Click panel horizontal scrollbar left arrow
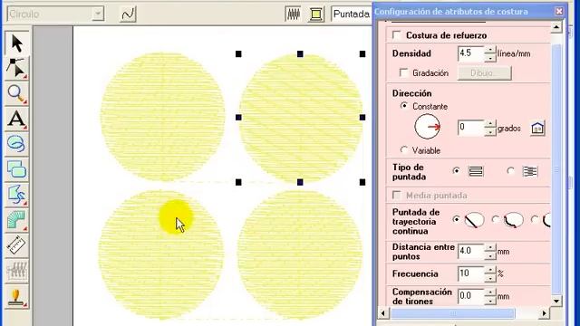Image resolution: width=580 pixels, height=326 pixels. click(383, 314)
